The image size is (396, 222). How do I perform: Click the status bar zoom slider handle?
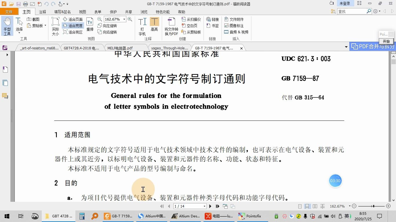pyautogui.click(x=374, y=206)
